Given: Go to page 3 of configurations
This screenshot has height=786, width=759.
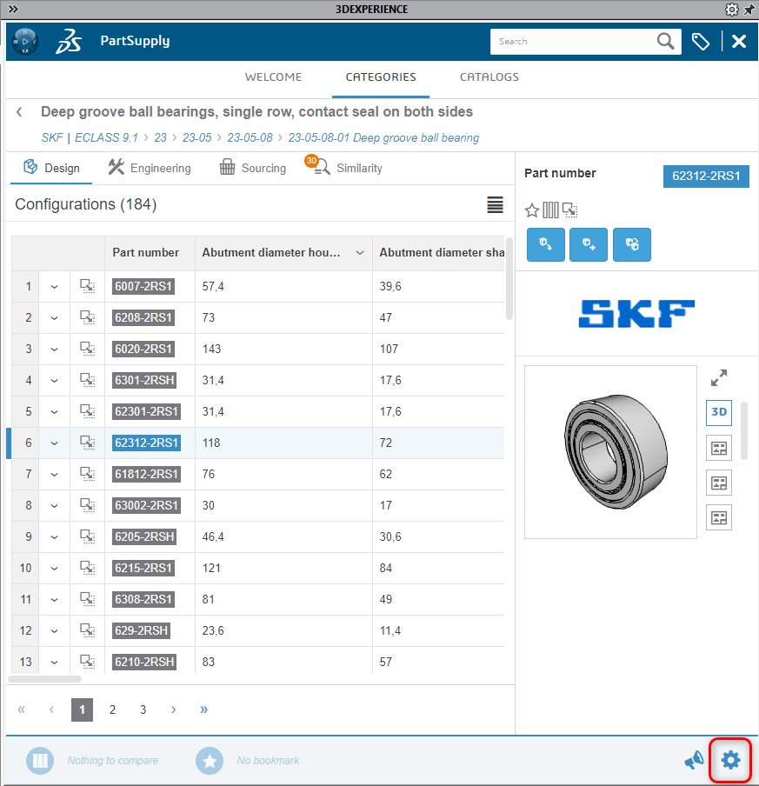Looking at the screenshot, I should 143,709.
